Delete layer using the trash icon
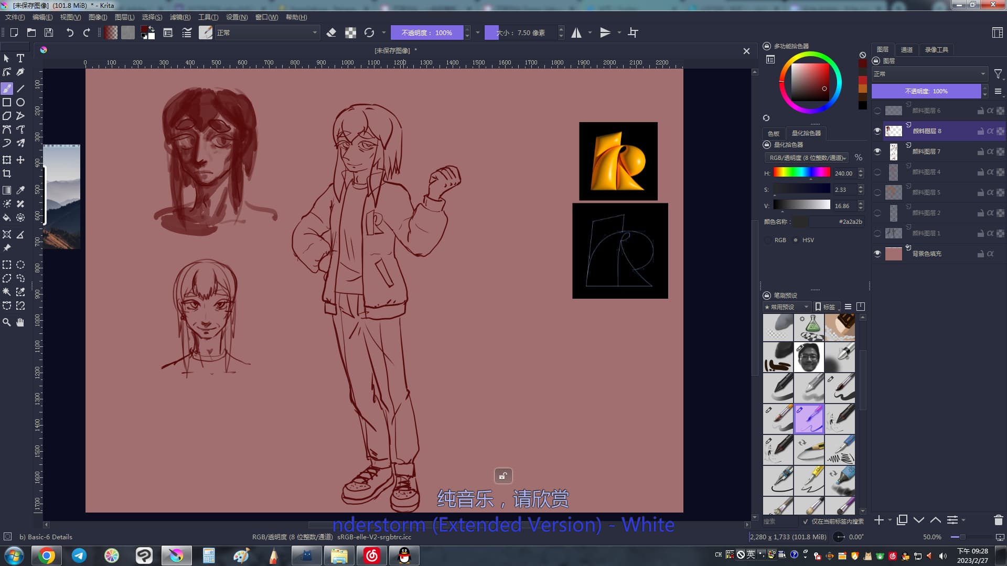Viewport: 1007px width, 566px height. [998, 520]
